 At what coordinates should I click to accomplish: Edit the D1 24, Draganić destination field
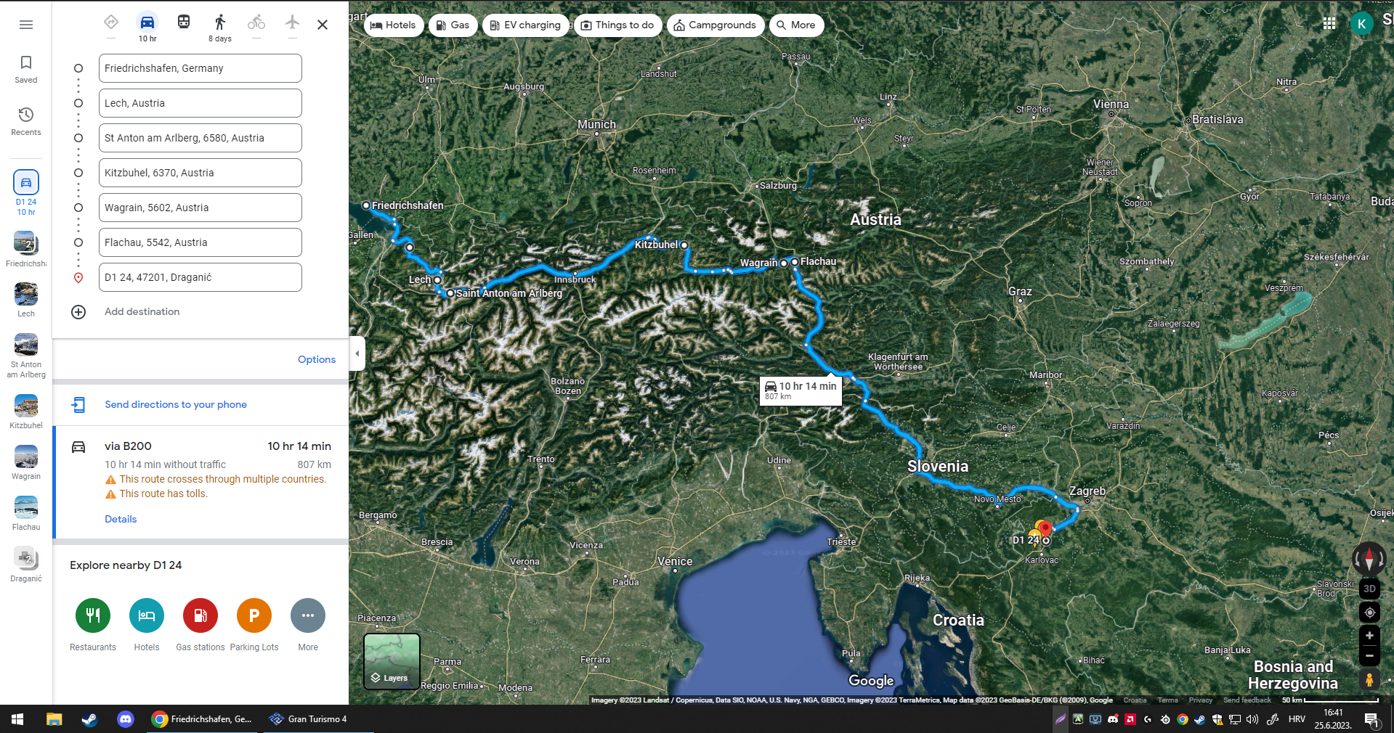point(200,277)
